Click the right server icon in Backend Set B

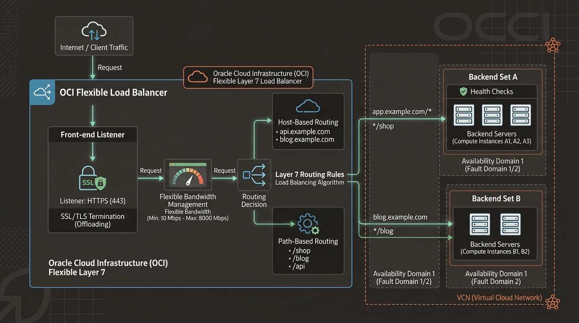tap(511, 225)
